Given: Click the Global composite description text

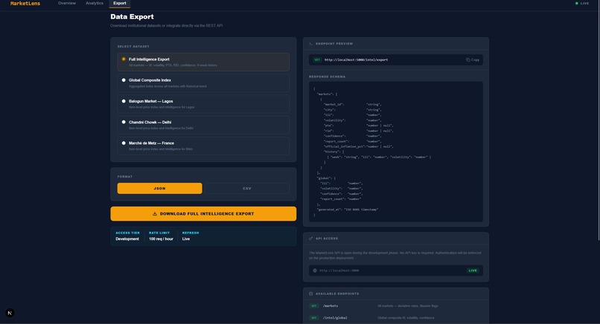Looking at the screenshot, I should point(406,318).
